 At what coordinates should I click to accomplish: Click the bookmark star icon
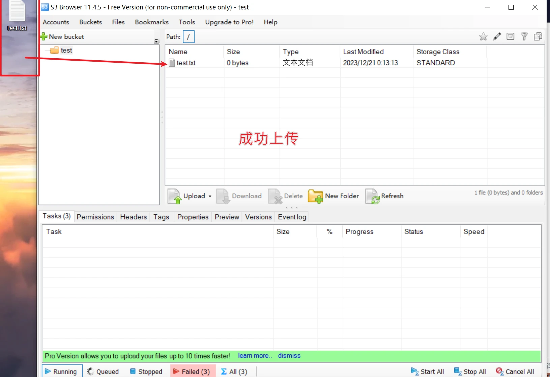(483, 37)
